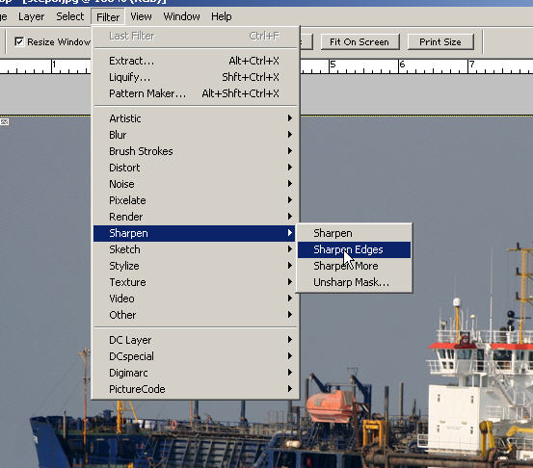Expand the DCspecial plugin submenu

[x=194, y=356]
